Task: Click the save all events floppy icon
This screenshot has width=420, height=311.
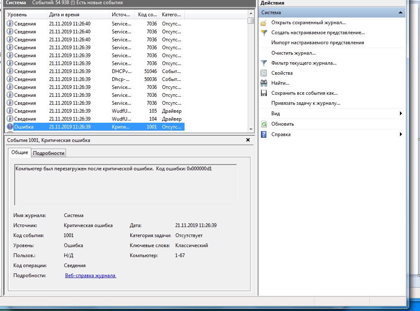Action: [263, 93]
